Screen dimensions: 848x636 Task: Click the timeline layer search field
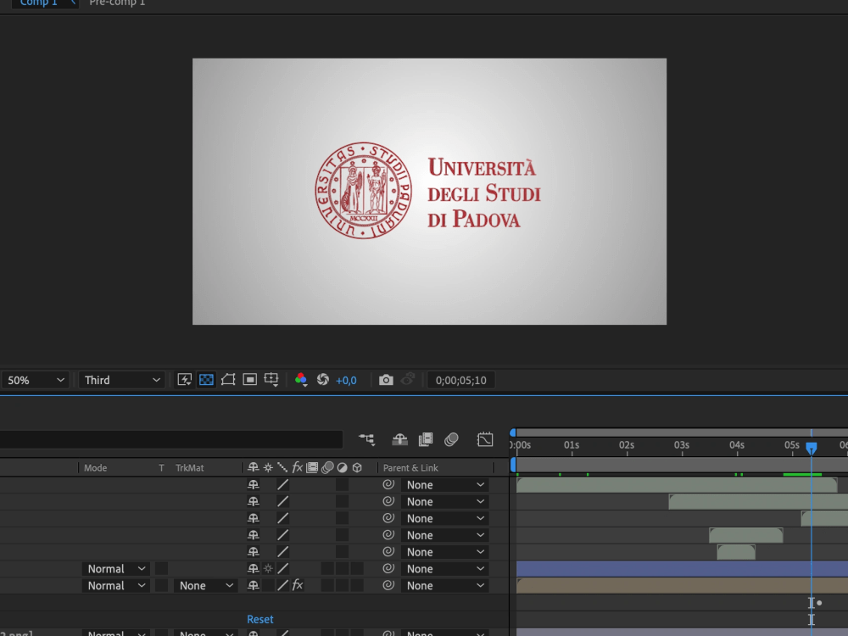pos(171,439)
